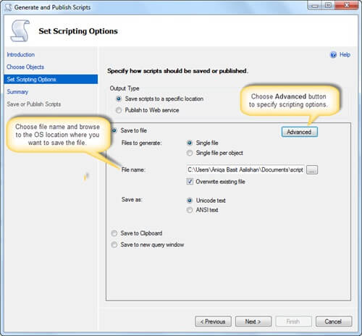Open the Help link text
This screenshot has height=336, width=362.
coord(345,55)
